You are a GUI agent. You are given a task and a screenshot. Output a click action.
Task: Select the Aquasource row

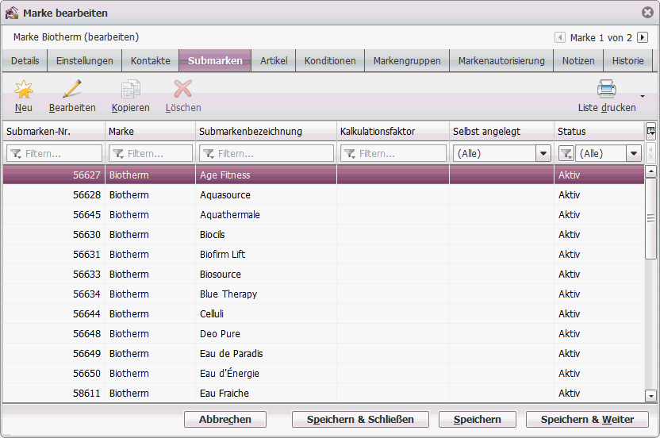324,195
